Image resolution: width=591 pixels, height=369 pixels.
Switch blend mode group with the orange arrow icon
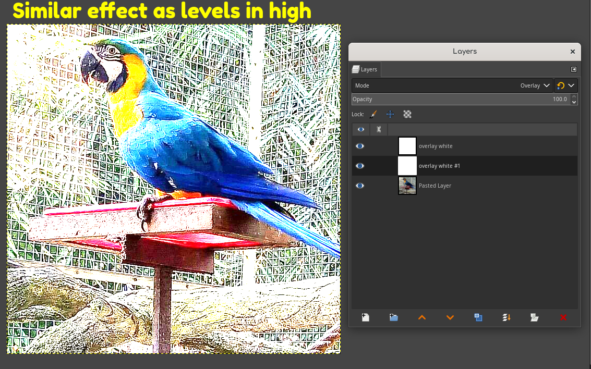[560, 85]
